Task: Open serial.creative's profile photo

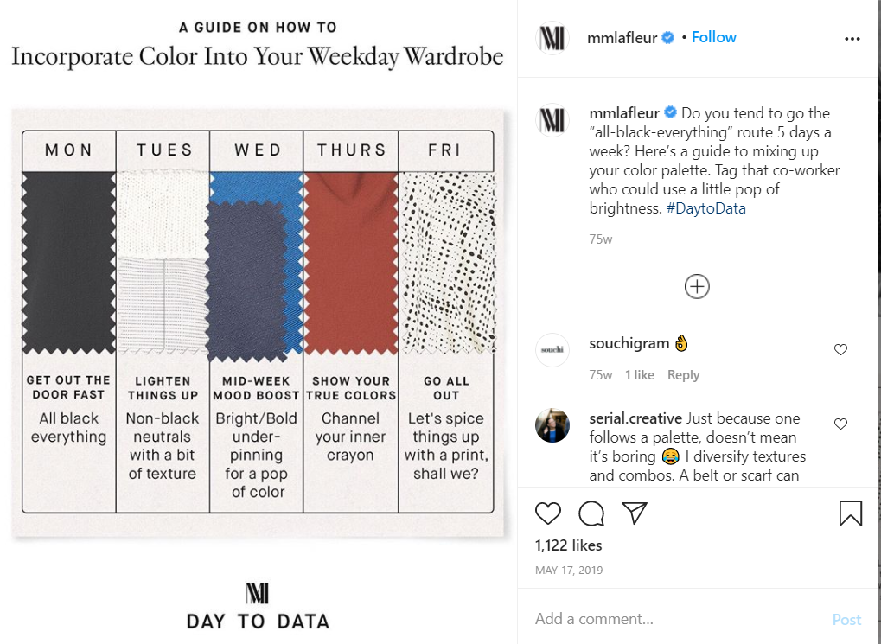Action: 552,425
